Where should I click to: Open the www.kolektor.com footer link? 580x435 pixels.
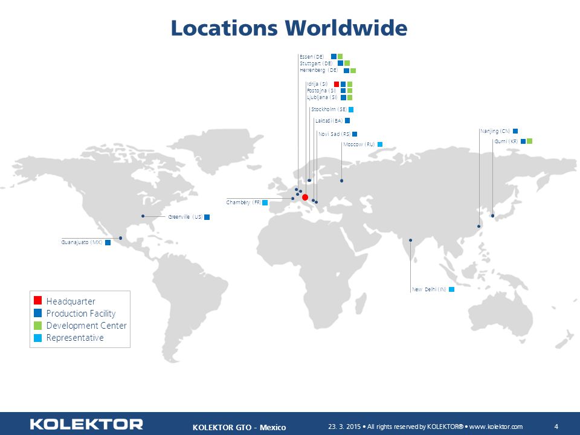pos(495,427)
